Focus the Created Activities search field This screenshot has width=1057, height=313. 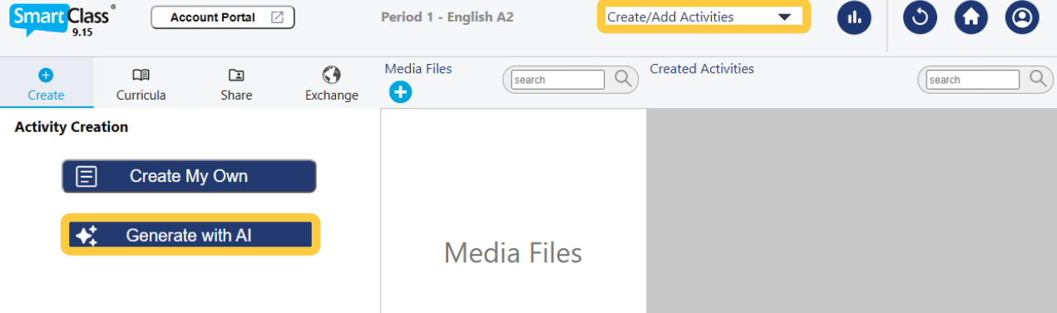tap(973, 80)
